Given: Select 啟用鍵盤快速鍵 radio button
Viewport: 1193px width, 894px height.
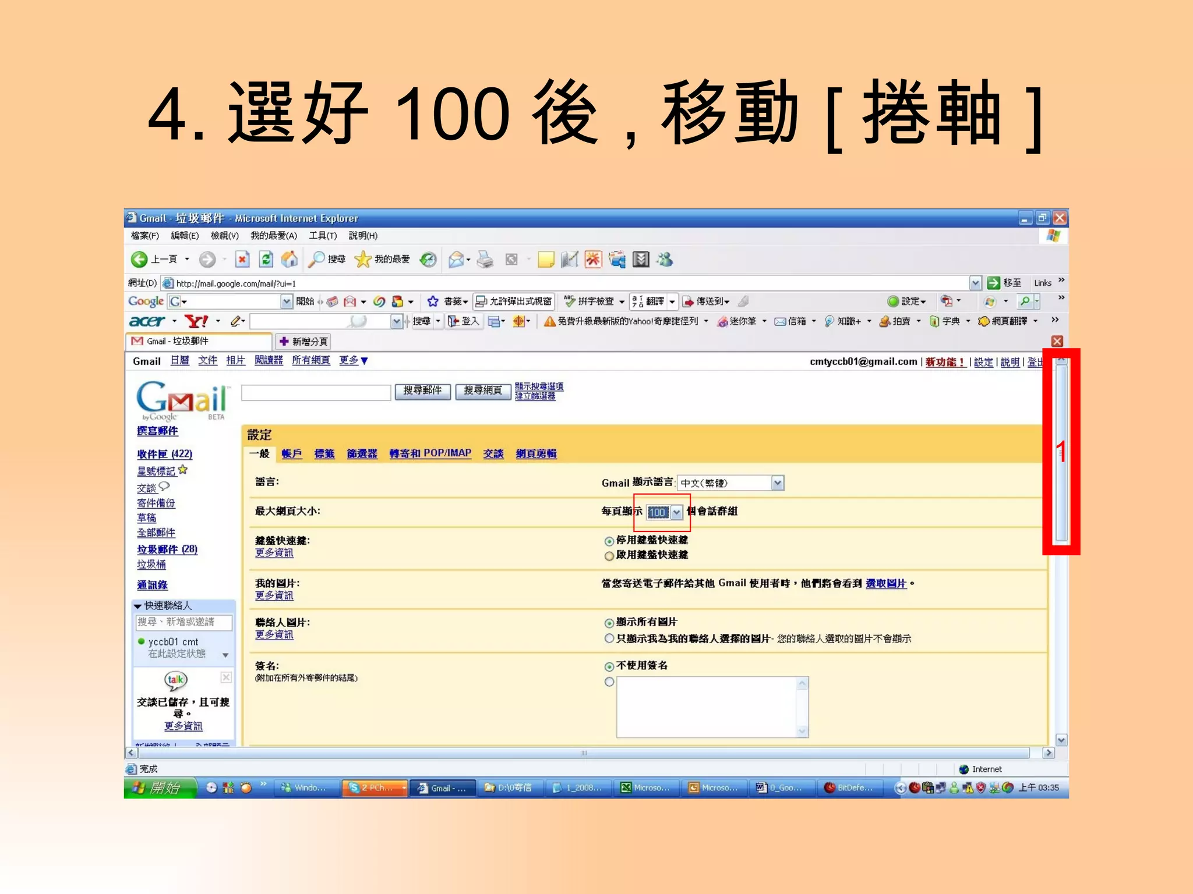Looking at the screenshot, I should coord(609,556).
